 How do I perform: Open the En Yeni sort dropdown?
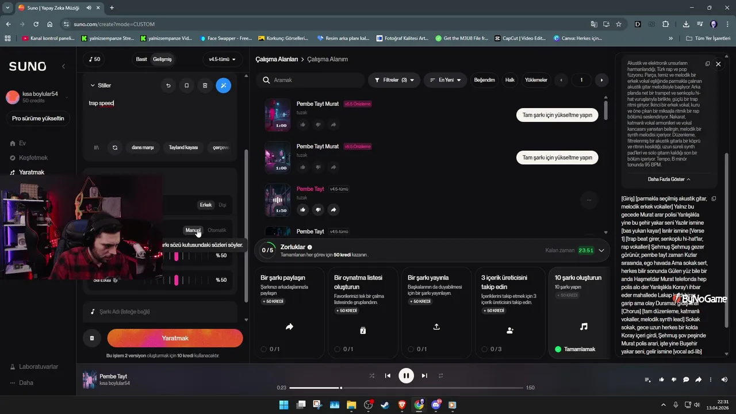click(x=446, y=80)
